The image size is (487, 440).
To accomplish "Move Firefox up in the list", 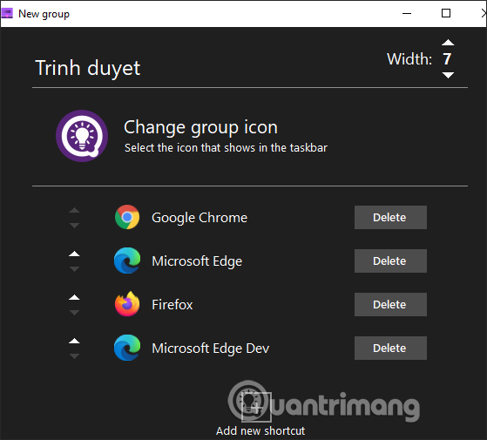I will (x=74, y=297).
